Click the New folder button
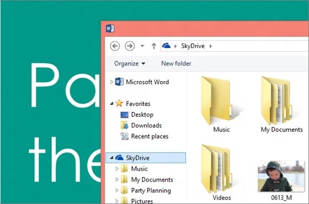The image size is (309, 204). (x=176, y=63)
